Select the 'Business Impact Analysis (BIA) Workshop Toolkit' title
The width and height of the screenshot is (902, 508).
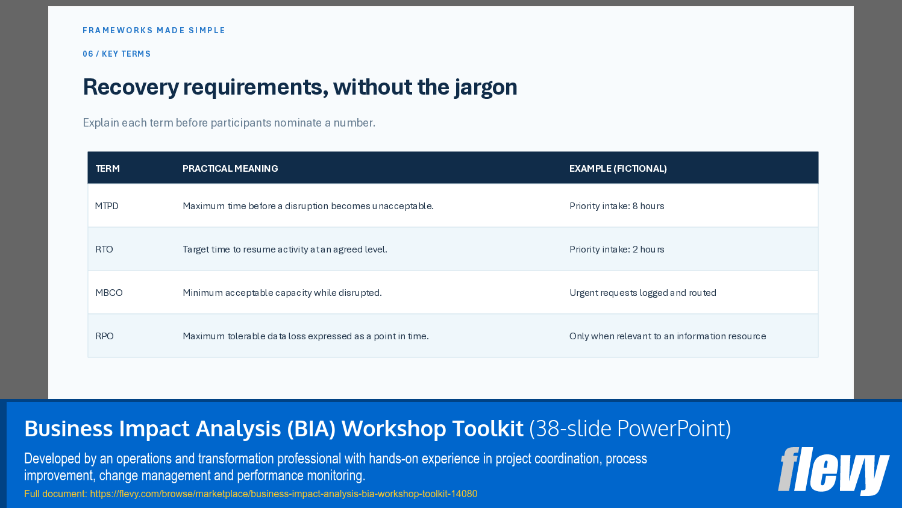[274, 428]
